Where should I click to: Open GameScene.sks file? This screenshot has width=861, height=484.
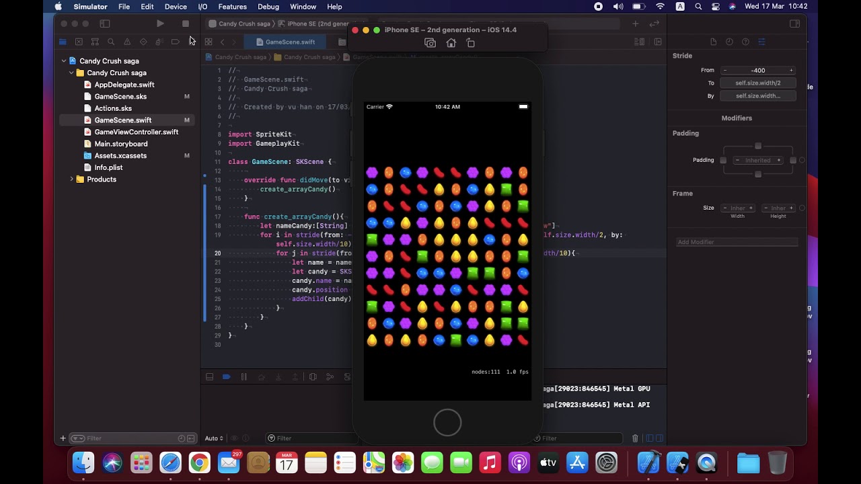tap(120, 97)
